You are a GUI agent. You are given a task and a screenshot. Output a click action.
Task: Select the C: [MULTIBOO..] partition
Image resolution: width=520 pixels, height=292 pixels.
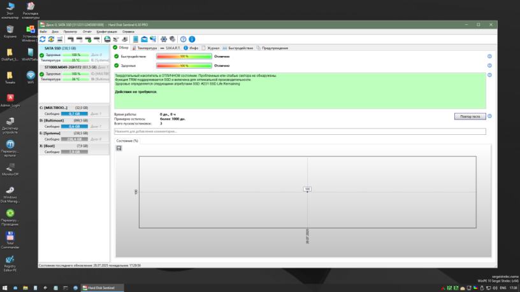[74, 111]
